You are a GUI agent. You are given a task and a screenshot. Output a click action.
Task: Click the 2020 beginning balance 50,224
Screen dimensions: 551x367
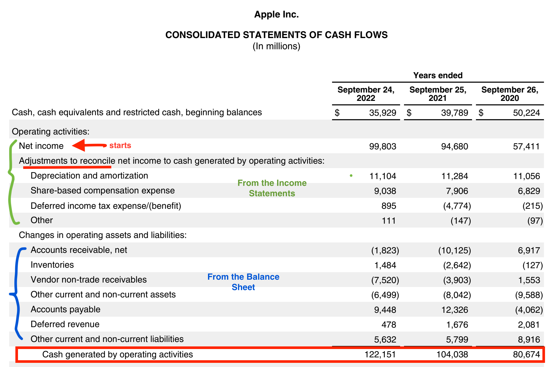coord(526,113)
